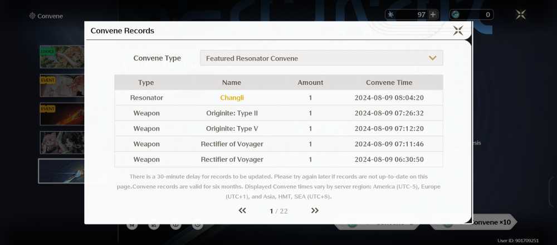Close the Convene Records dialog

click(x=458, y=31)
